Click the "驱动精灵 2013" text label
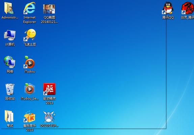Image resolution: width=194 pixels, height=135 pixels. (49, 101)
